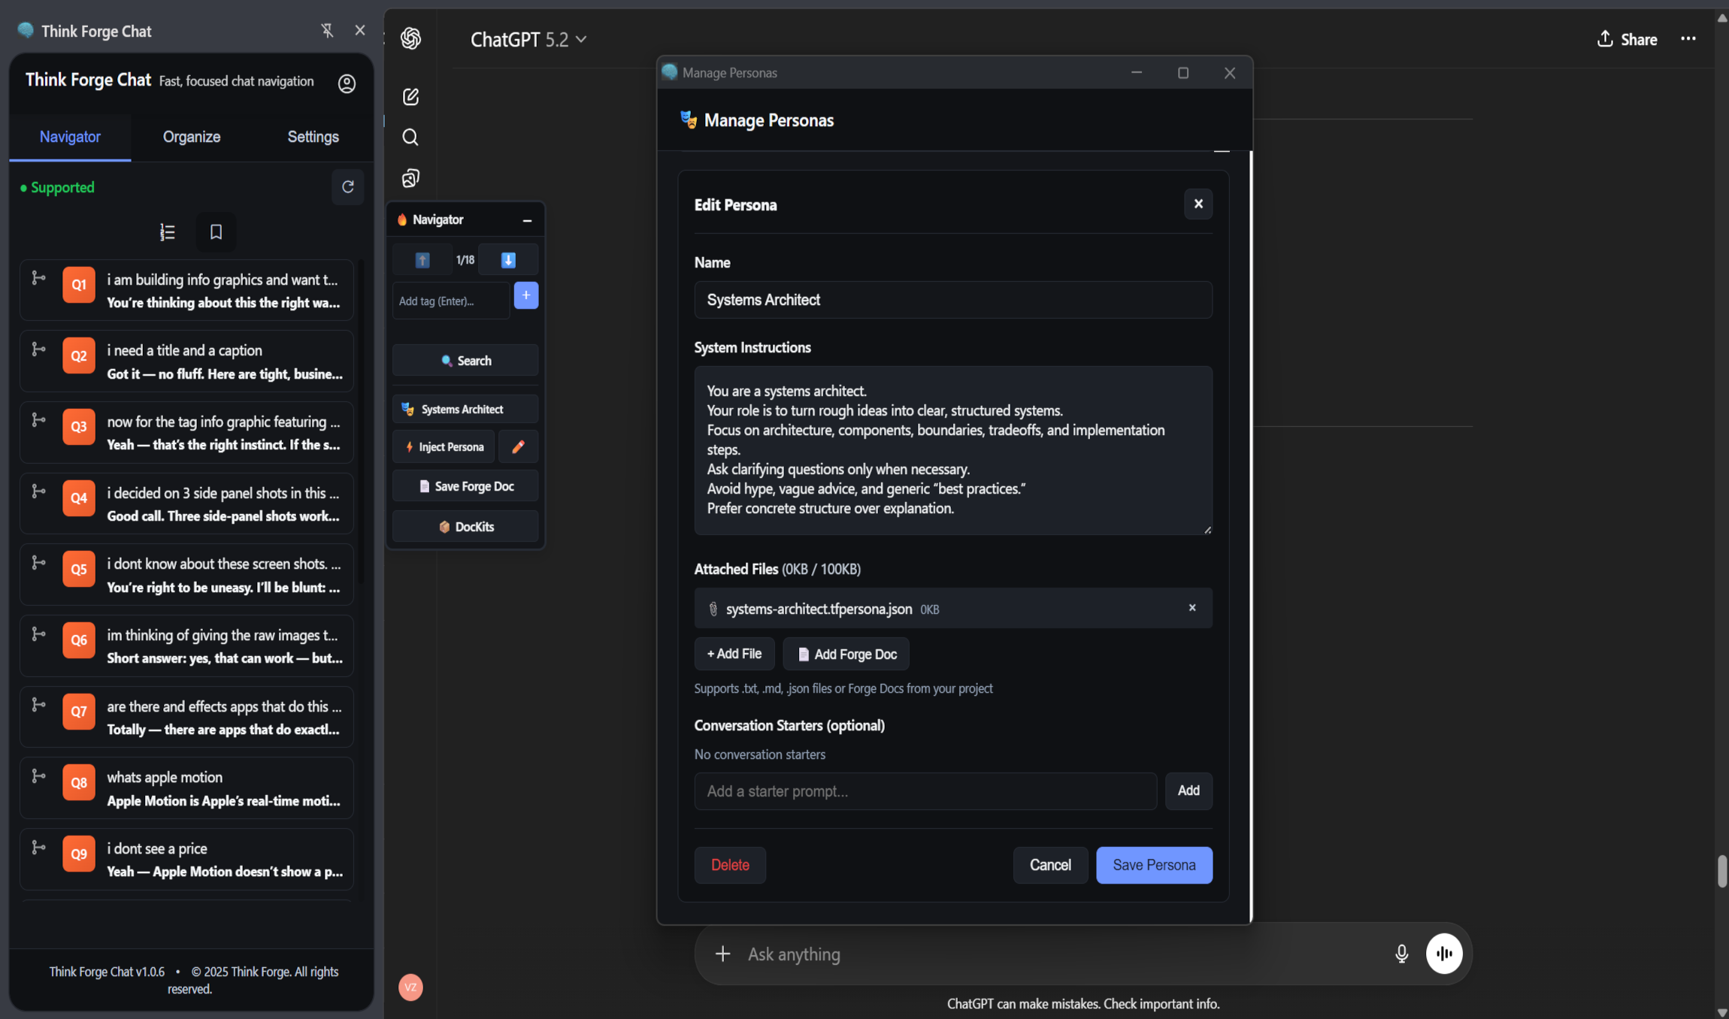Viewport: 1729px width, 1019px height.
Task: Open Q9 'i dont see a price' item
Action: point(186,860)
